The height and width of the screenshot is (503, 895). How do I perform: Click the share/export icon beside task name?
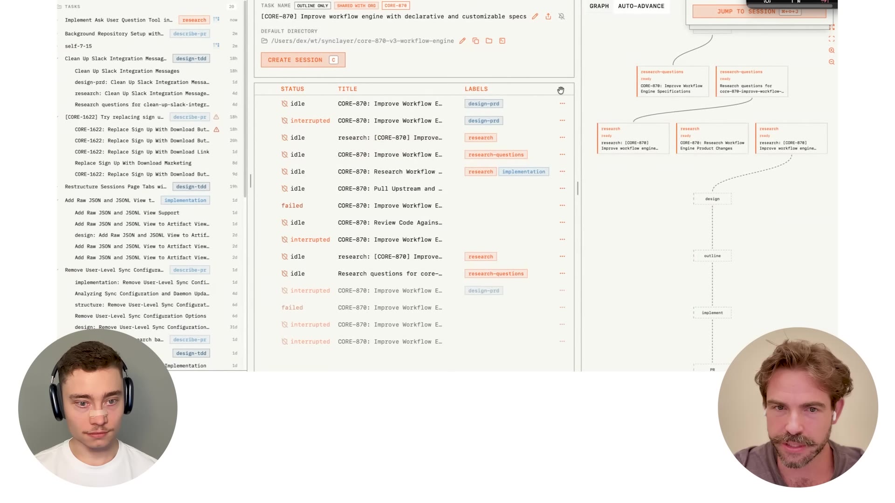(x=548, y=16)
